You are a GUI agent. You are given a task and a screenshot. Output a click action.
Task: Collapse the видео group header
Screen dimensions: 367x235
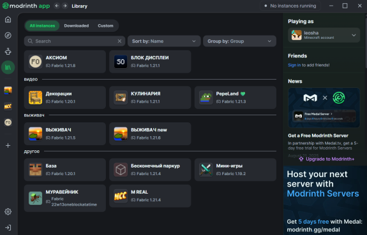click(31, 80)
